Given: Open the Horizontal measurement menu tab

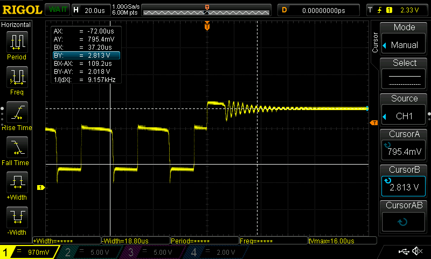Looking at the screenshot, I should click(x=16, y=25).
